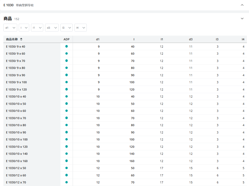Open the l1 filter dropdown
The image size is (249, 186).
(x=37, y=28)
